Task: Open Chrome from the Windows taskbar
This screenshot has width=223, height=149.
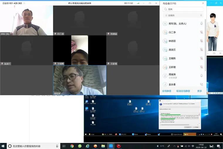Action: point(72,146)
